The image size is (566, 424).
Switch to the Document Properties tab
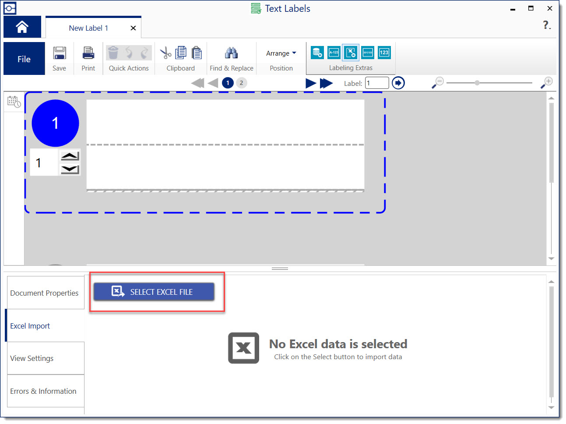tap(45, 293)
